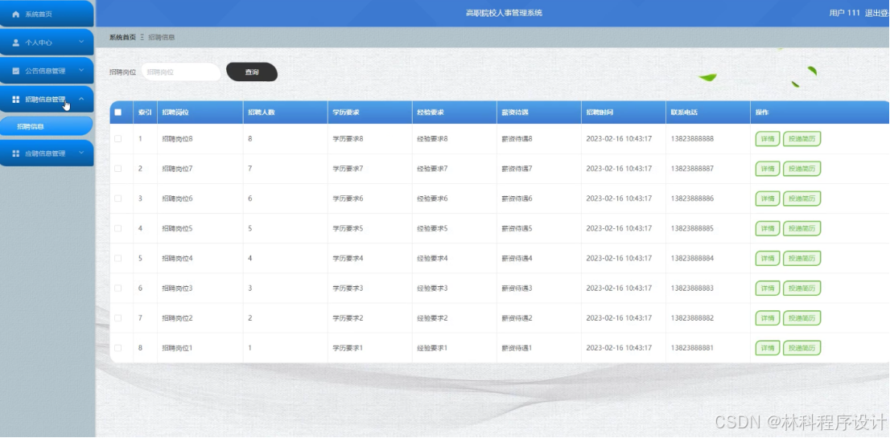
Task: Click the phone number 13823888888
Action: (x=692, y=139)
